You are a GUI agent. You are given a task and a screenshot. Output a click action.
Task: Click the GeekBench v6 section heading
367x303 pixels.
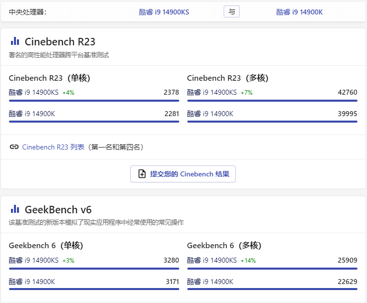click(x=58, y=209)
